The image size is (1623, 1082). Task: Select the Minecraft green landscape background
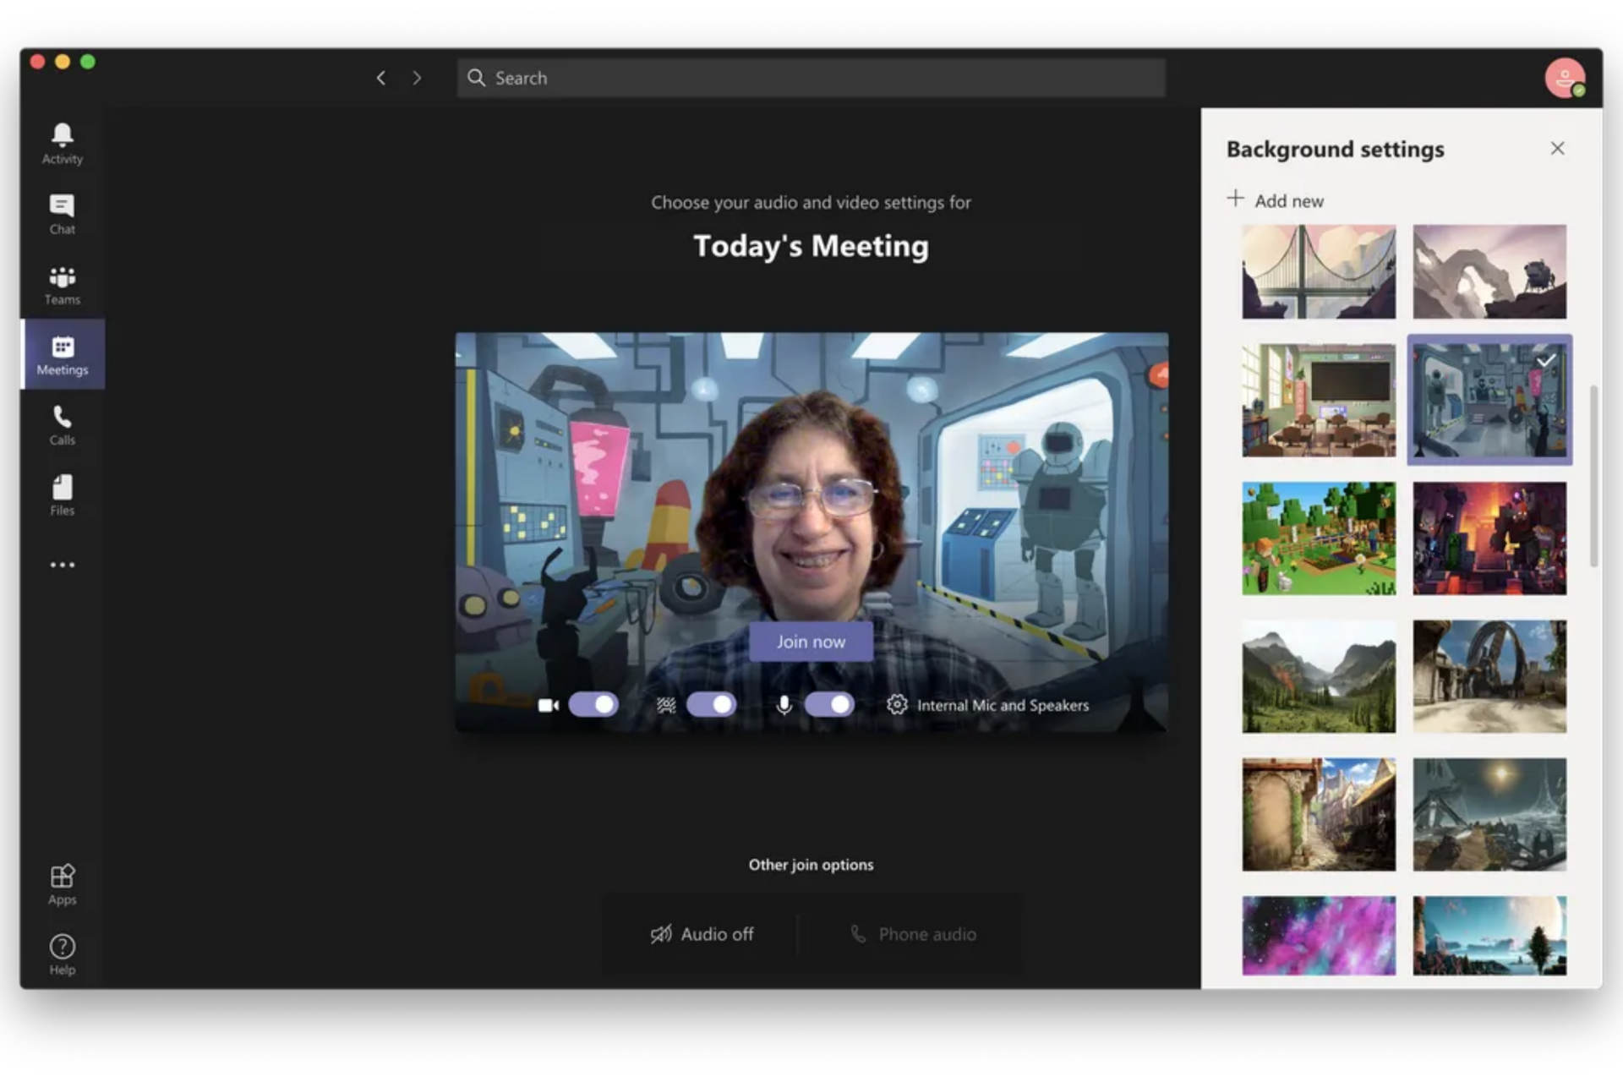pyautogui.click(x=1318, y=538)
